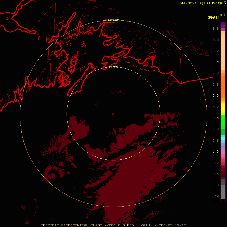Image resolution: width=227 pixels, height=227 pixels.
Task: Click the 0.5 DEG elevation text
Action: (126, 225)
